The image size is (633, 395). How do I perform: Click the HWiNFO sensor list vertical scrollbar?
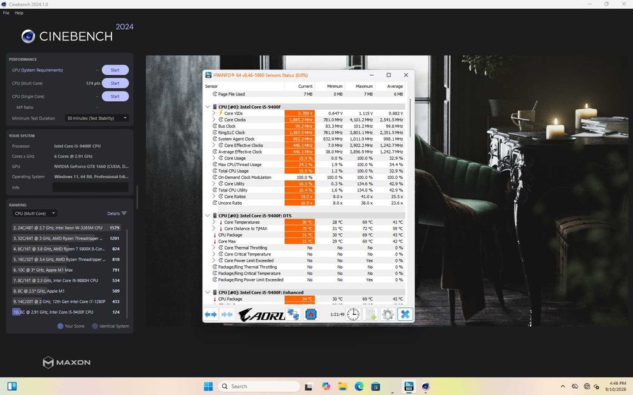pyautogui.click(x=411, y=119)
